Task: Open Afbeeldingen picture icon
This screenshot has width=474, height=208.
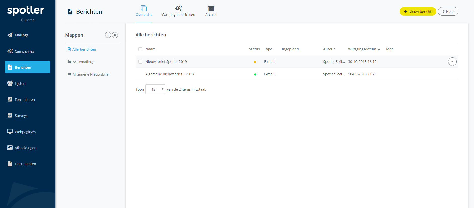Action: coord(10,148)
